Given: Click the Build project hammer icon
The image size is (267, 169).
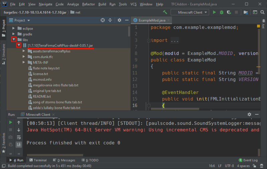Looking at the screenshot, I should click(x=165, y=12).
